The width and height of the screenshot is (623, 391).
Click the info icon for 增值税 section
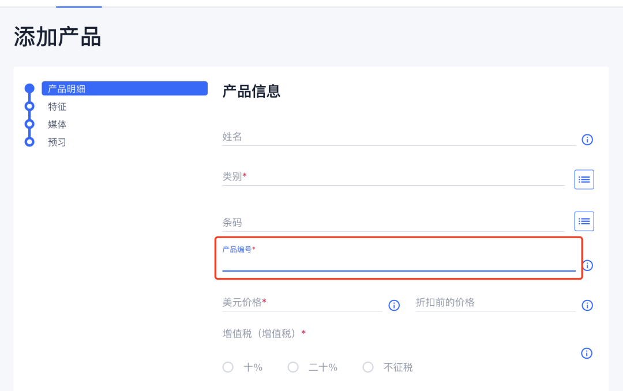click(587, 354)
